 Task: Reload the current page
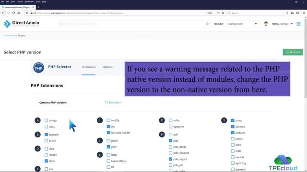point(13,13)
